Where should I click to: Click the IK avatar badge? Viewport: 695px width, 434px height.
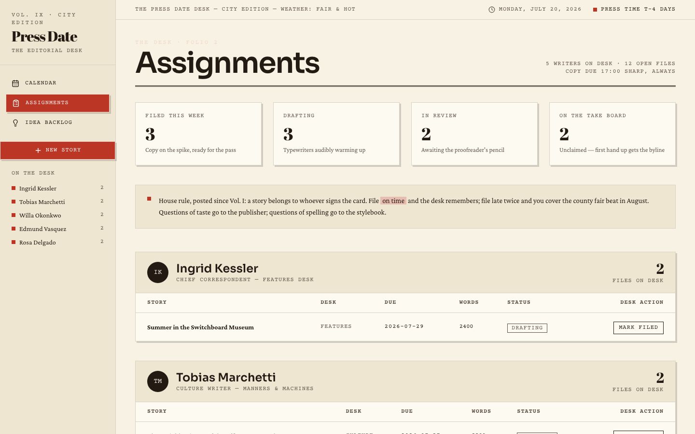click(158, 272)
